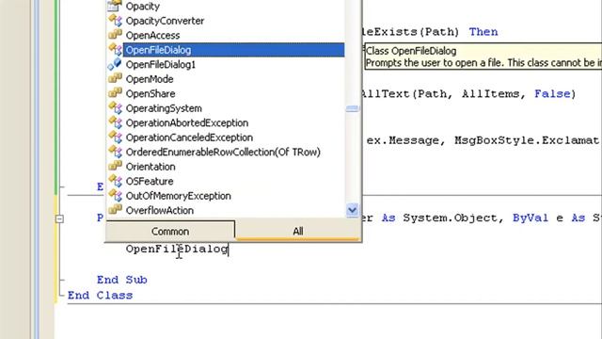Click the typed OpenFileDialog text in editor
Image resolution: width=602 pixels, height=339 pixels.
point(177,249)
